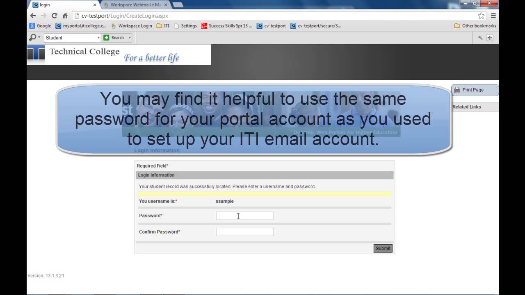
Task: Click the Related Links heading
Action: click(x=467, y=107)
